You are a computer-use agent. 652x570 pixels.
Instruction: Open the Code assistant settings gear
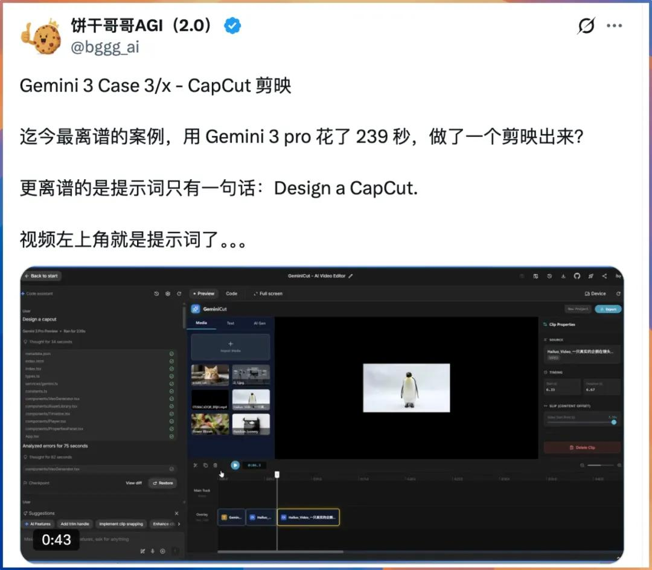(168, 293)
